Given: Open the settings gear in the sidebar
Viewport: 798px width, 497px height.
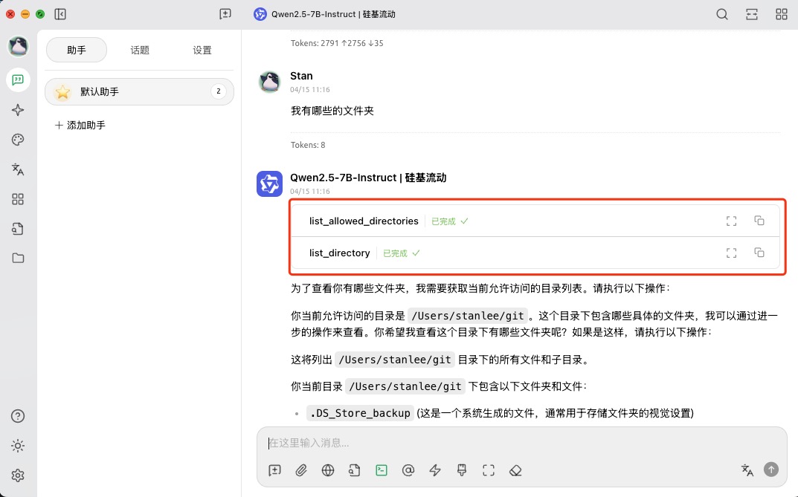Looking at the screenshot, I should [x=18, y=475].
